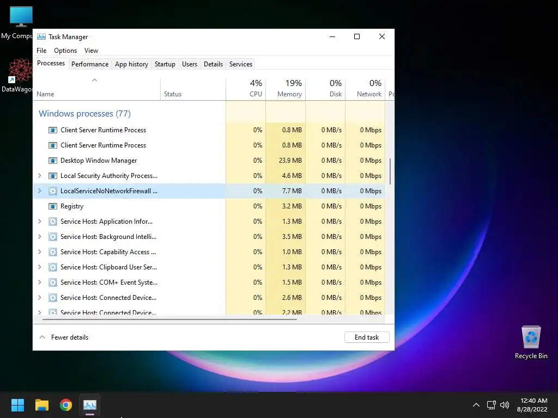Launch Google Chrome from the taskbar
This screenshot has height=418, width=558.
click(66, 405)
